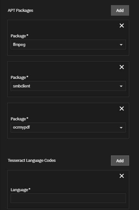Click the APT Packages section heading

[x=20, y=11]
